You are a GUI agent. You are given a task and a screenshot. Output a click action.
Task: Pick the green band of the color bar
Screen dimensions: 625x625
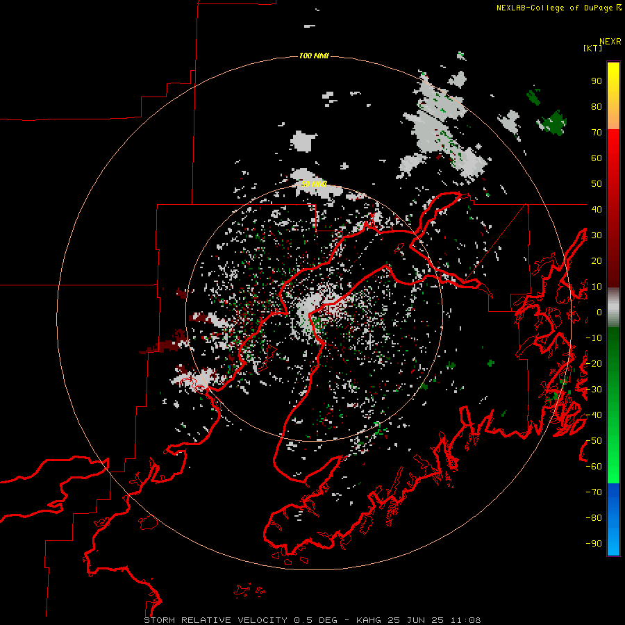(x=613, y=406)
